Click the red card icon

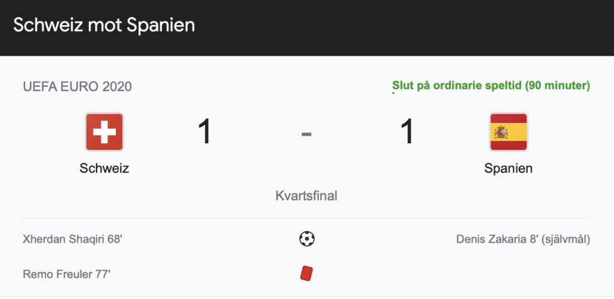[306, 273]
